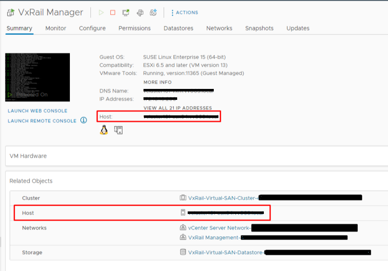
Task: Click the VM console preview thumbnail
Action: coord(37,77)
